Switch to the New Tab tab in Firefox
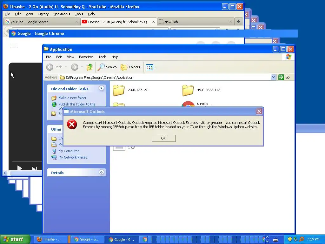 click(x=196, y=22)
